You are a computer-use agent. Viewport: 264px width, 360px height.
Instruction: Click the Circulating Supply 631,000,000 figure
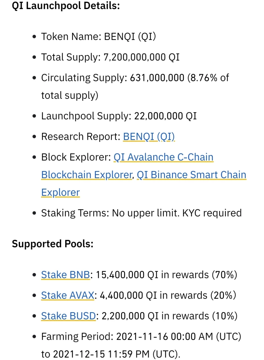157,78
